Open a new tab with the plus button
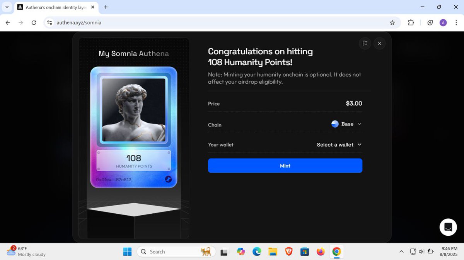 pyautogui.click(x=106, y=7)
